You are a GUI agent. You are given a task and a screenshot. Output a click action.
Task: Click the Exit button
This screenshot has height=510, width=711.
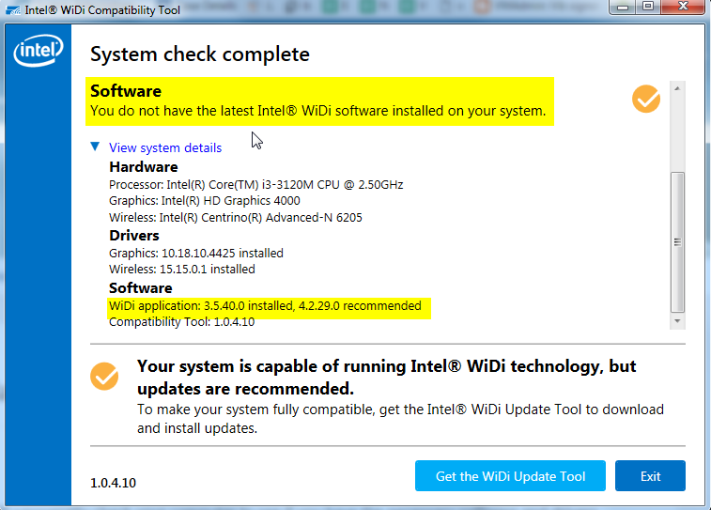[x=650, y=475]
